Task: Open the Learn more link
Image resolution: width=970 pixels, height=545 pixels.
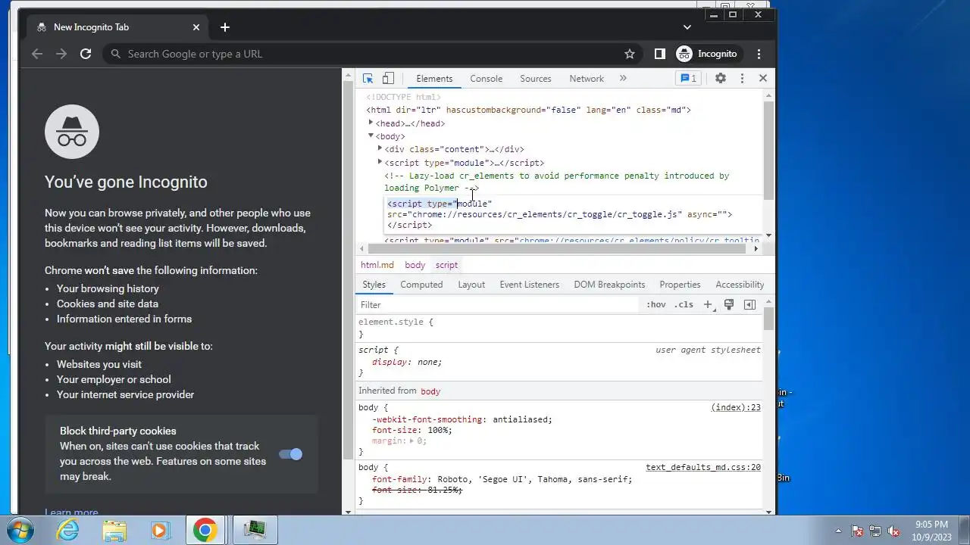Action: (x=71, y=512)
